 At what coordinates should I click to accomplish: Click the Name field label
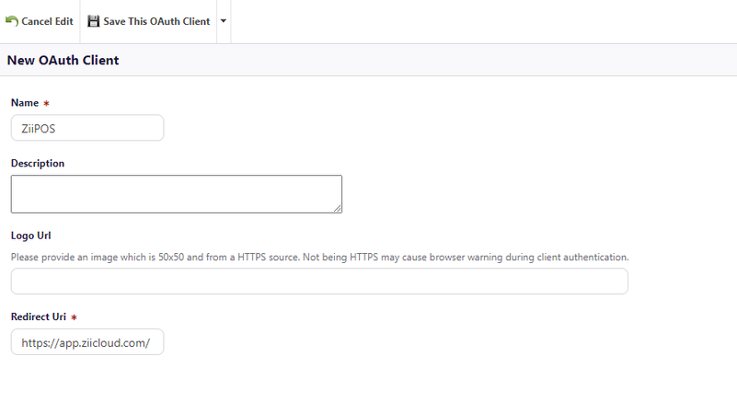(25, 103)
